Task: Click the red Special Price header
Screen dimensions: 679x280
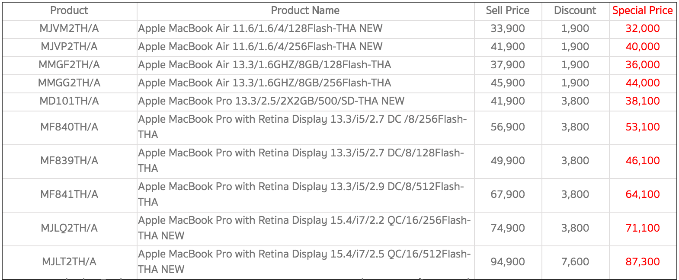Action: pyautogui.click(x=642, y=10)
